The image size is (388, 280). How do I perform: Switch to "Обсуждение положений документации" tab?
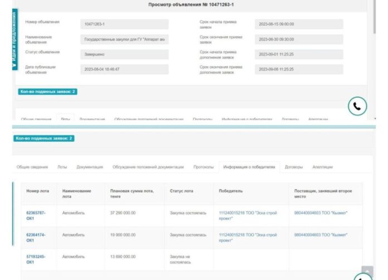[x=148, y=167]
